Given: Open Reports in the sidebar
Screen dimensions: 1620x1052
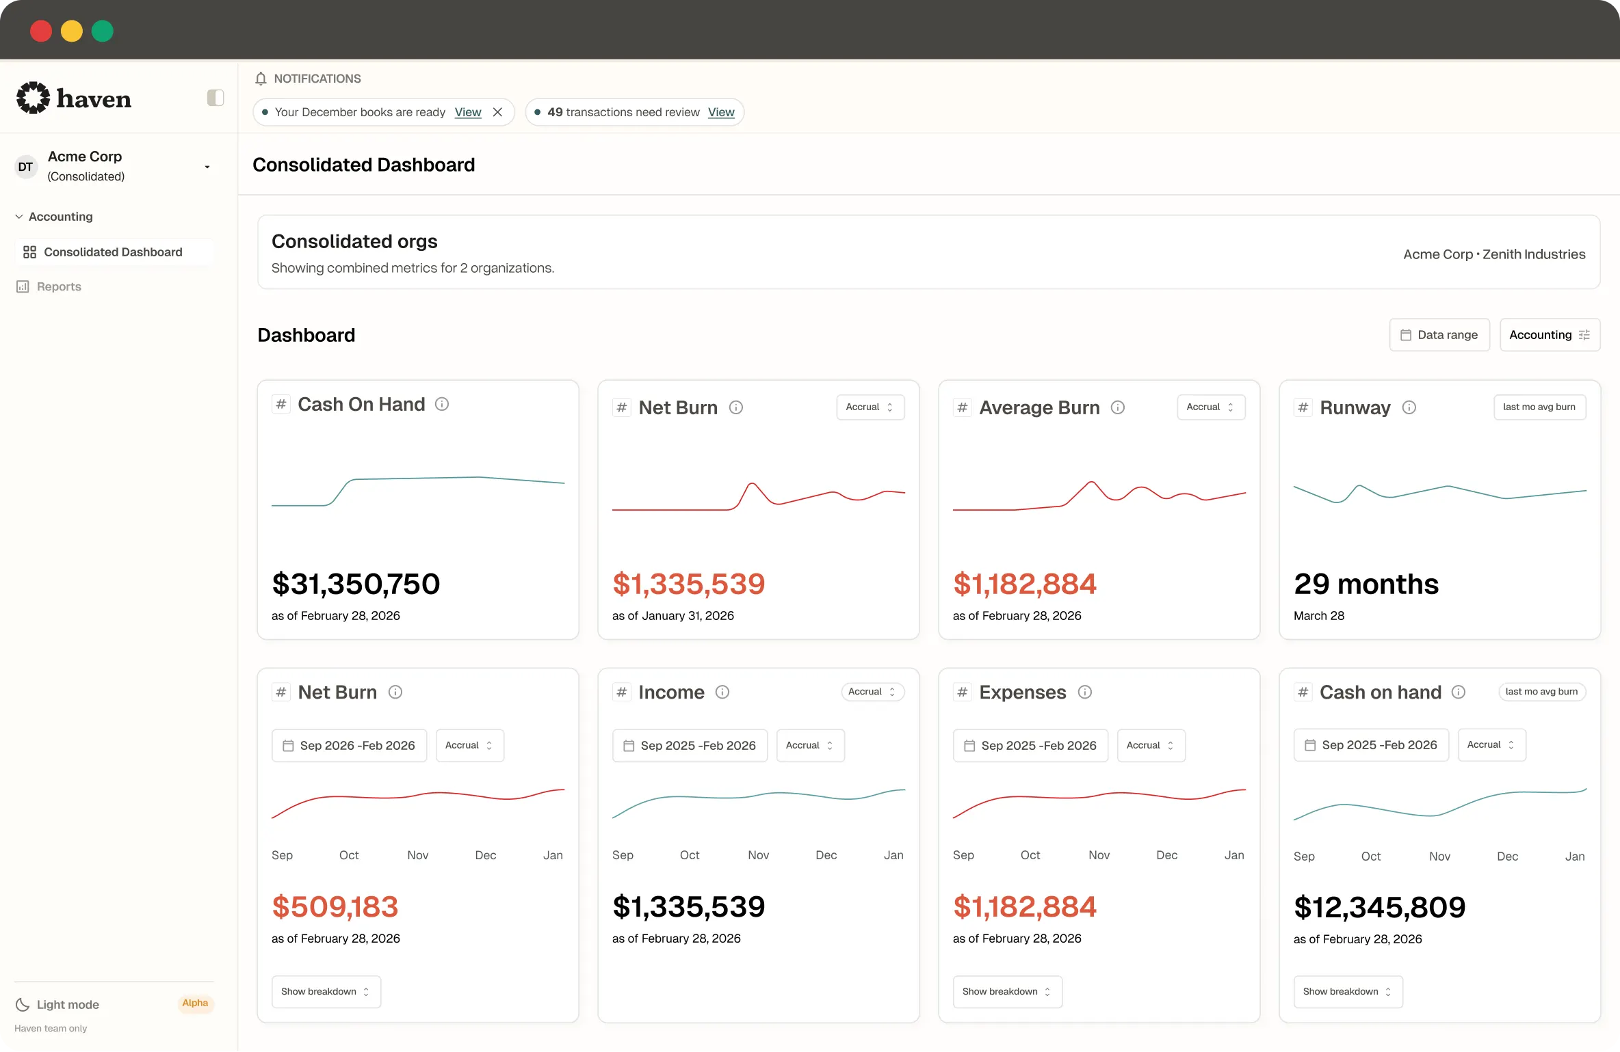Looking at the screenshot, I should point(59,286).
